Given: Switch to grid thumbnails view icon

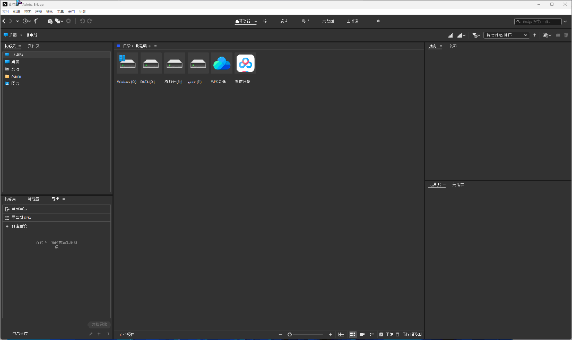Looking at the screenshot, I should click(x=352, y=335).
